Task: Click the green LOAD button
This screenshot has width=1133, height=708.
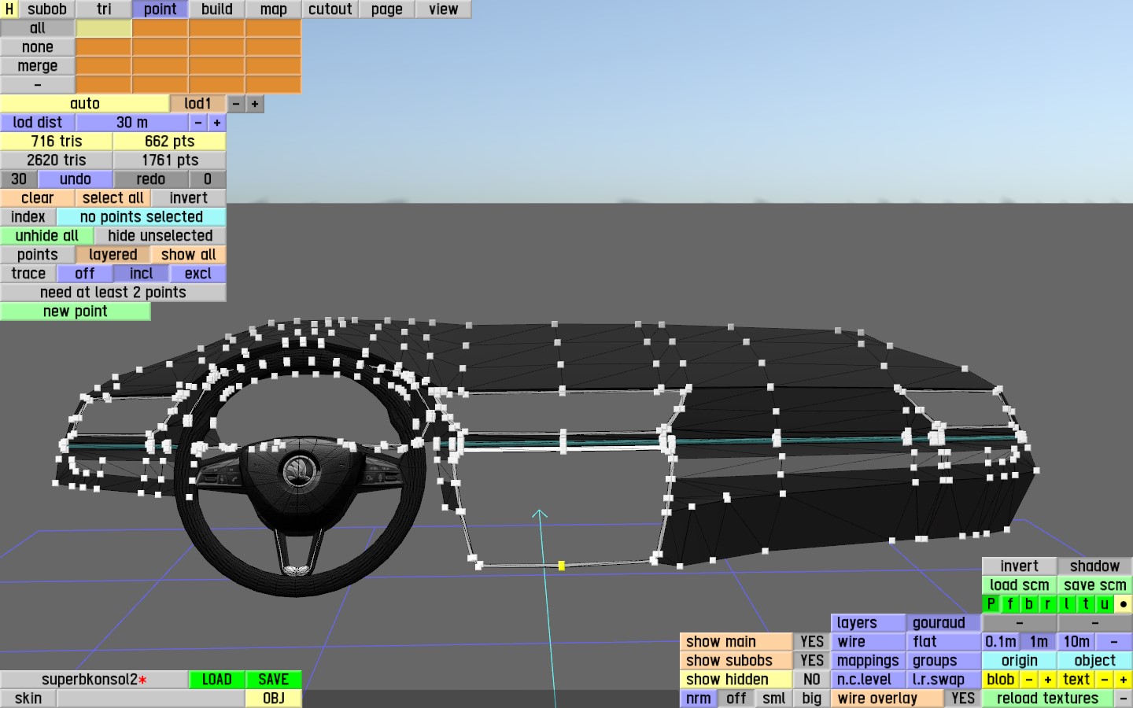Action: tap(217, 680)
